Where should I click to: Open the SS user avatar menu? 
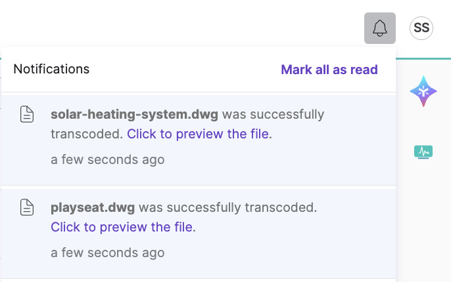[421, 28]
